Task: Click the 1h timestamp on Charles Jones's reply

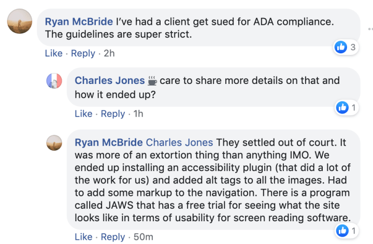Action: (138, 113)
